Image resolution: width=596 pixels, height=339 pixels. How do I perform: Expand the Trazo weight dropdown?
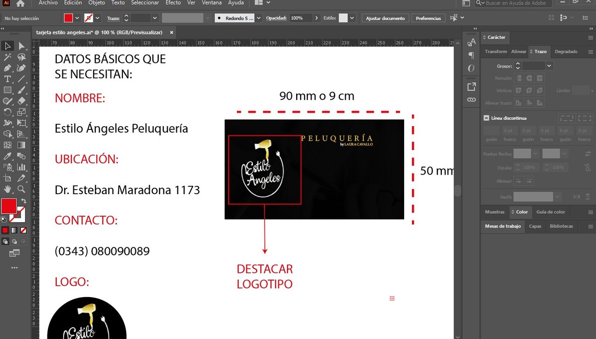click(x=154, y=18)
